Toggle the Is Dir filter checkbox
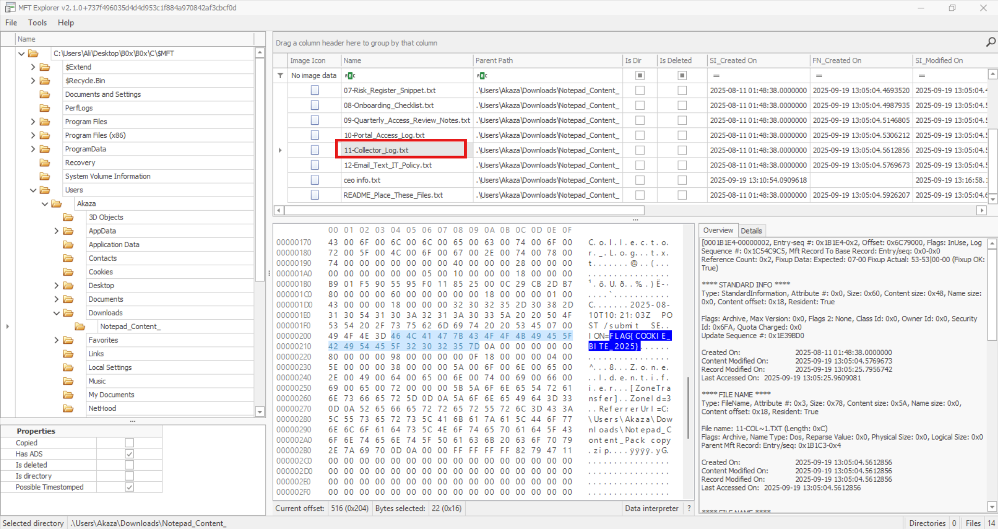This screenshot has width=998, height=529. (640, 76)
